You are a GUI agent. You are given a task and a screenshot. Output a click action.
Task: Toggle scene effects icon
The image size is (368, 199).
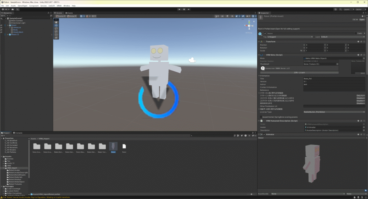[237, 16]
